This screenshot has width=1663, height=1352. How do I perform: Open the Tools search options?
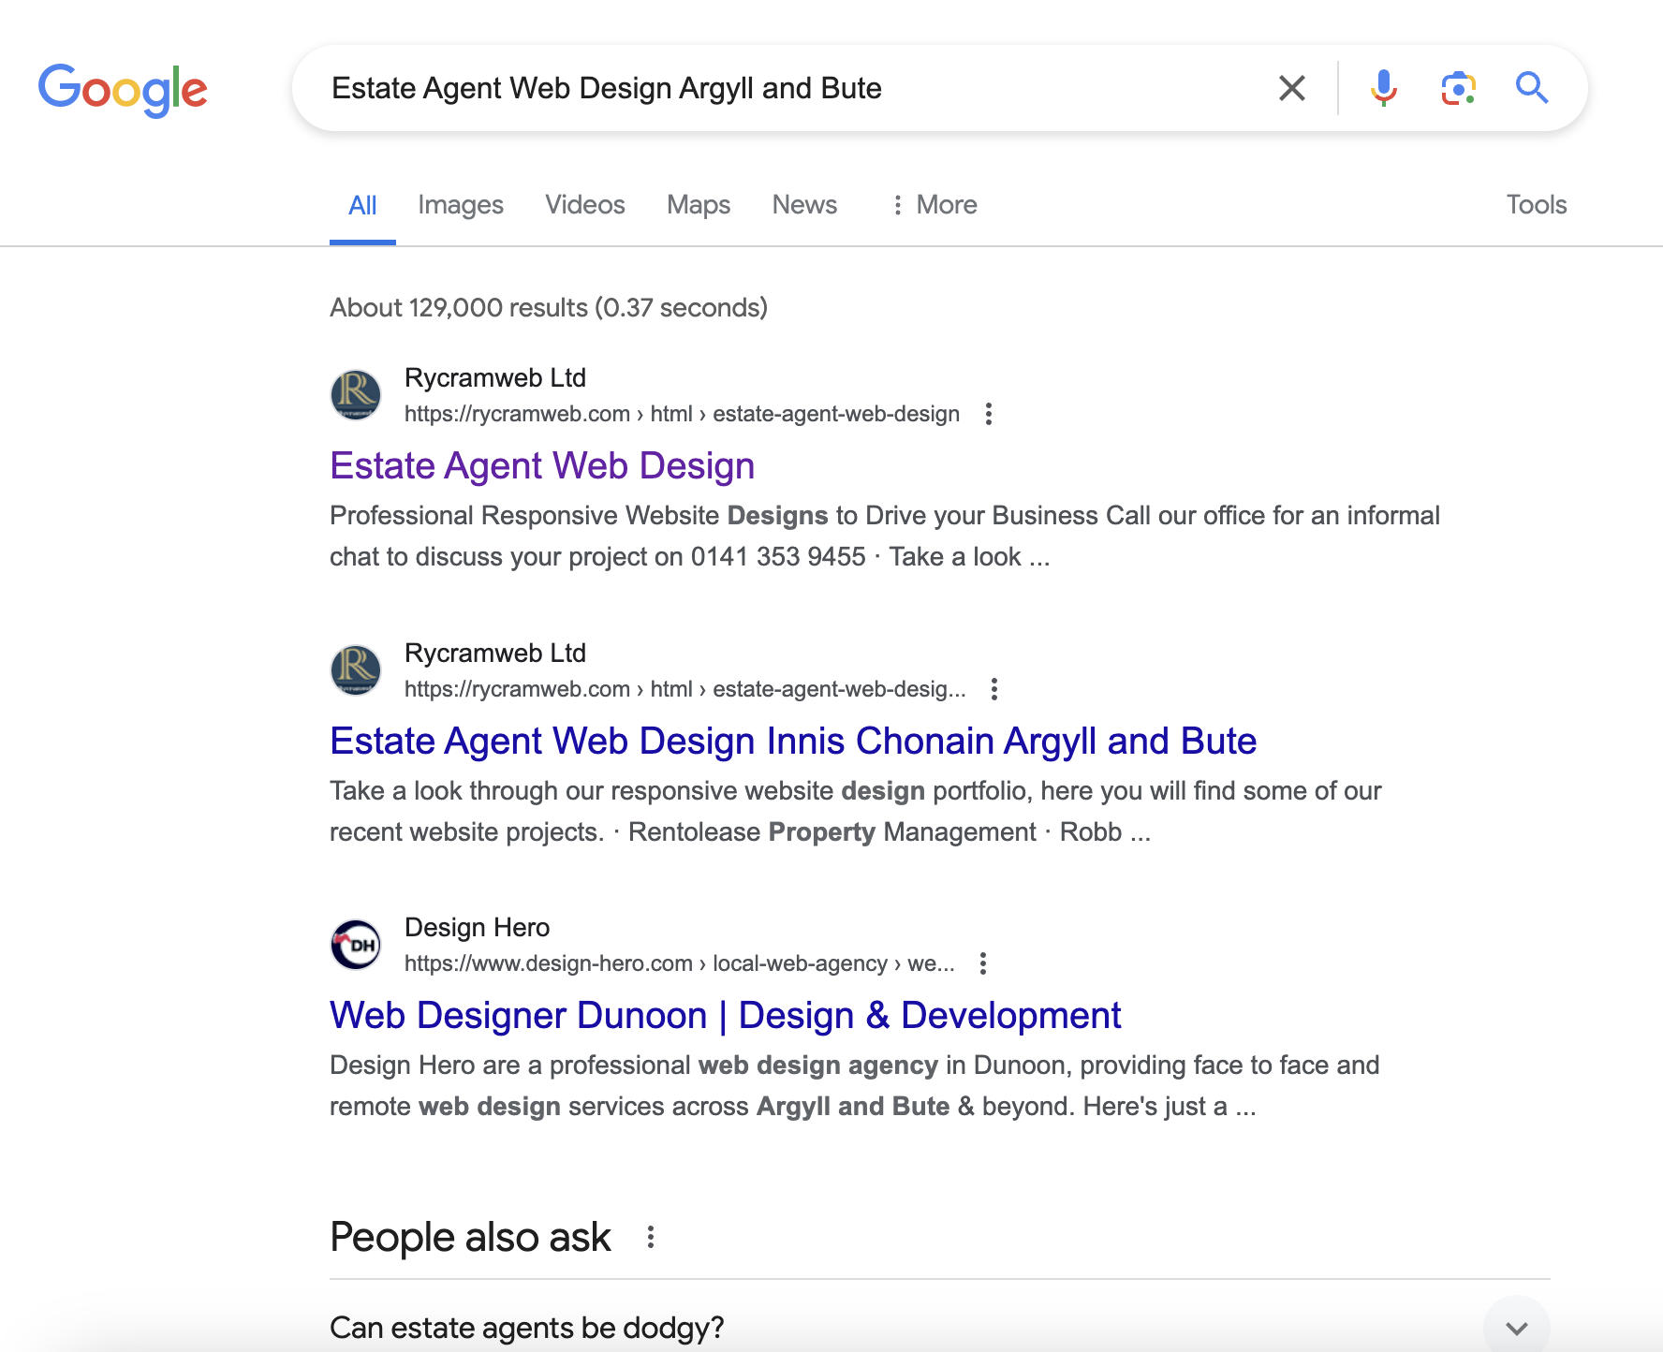click(x=1536, y=205)
